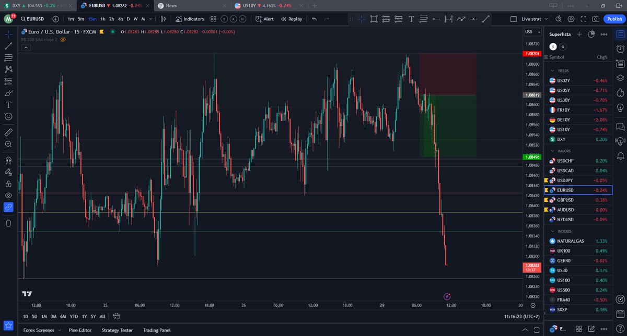Viewport: 627px width, 336px height.
Task: Open the user profile menu avatar
Action: [8, 19]
